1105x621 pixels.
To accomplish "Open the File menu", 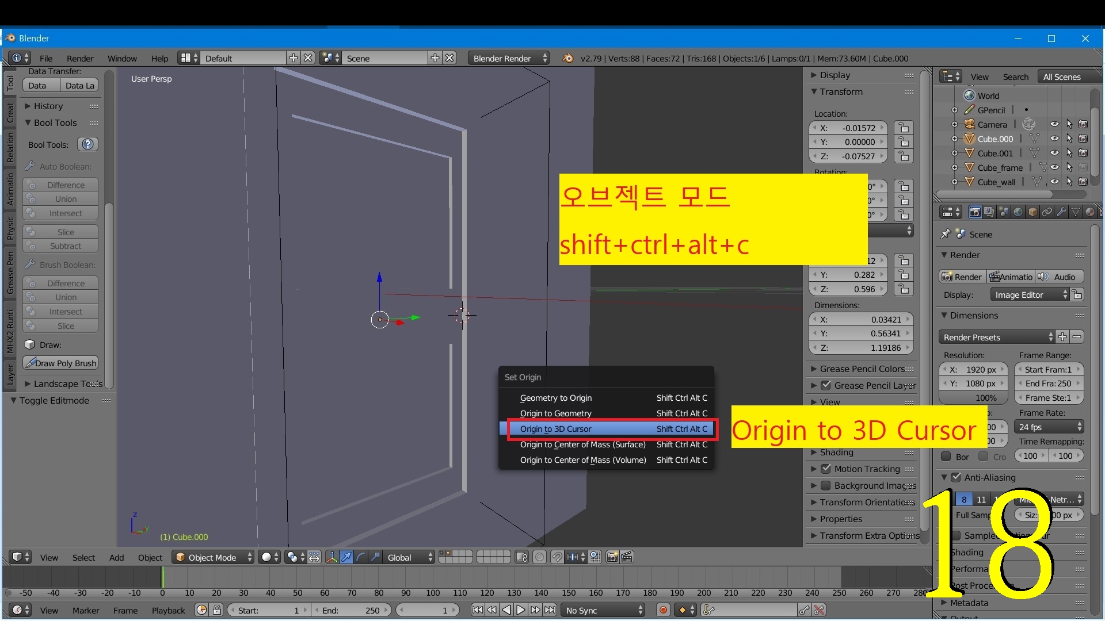I will click(46, 58).
